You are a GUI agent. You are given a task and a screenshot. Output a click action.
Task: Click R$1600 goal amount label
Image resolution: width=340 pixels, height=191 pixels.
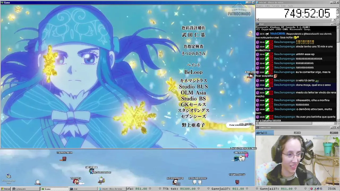click(334, 133)
